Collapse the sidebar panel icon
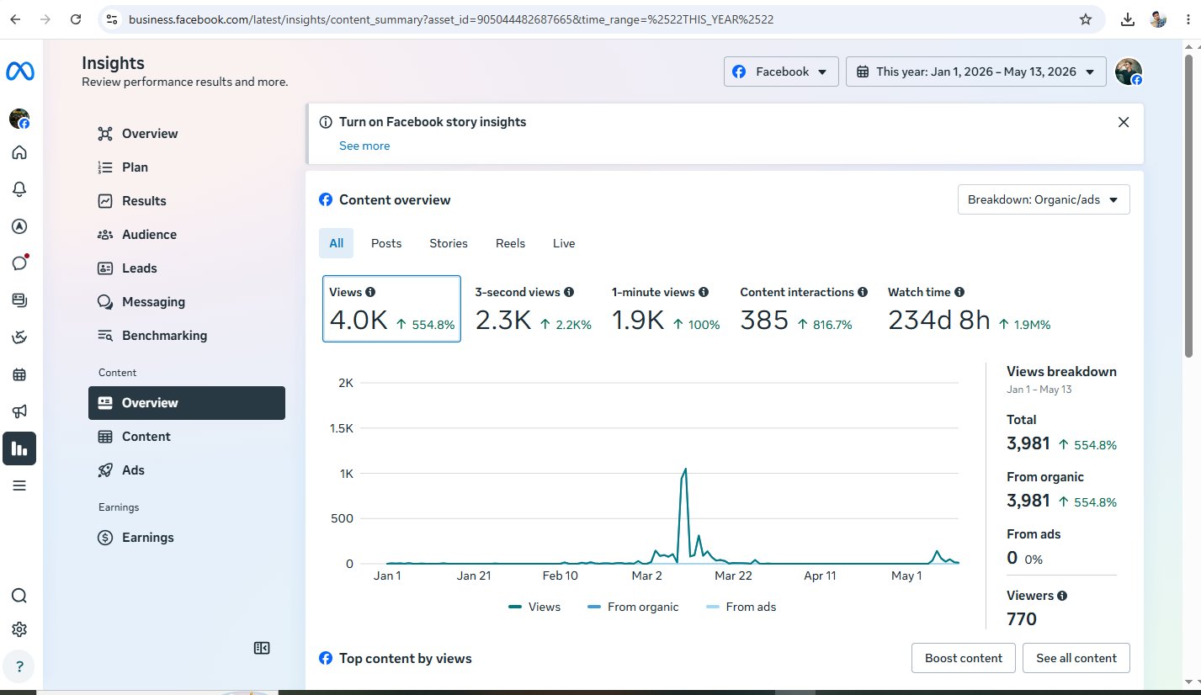 click(262, 648)
